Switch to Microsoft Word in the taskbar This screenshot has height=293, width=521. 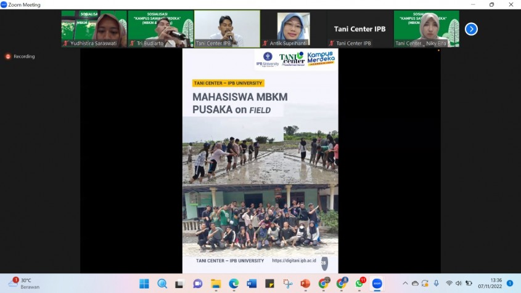(252, 284)
